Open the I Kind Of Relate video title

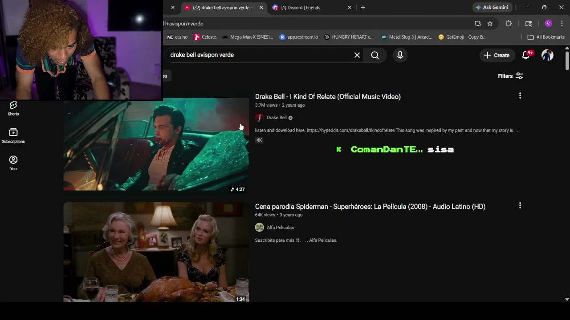tap(328, 96)
